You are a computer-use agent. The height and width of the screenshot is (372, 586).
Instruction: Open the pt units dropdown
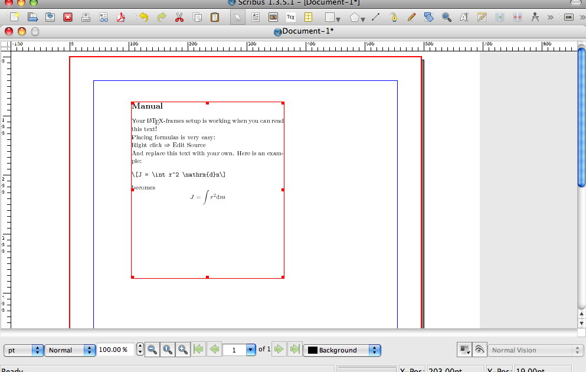click(24, 350)
